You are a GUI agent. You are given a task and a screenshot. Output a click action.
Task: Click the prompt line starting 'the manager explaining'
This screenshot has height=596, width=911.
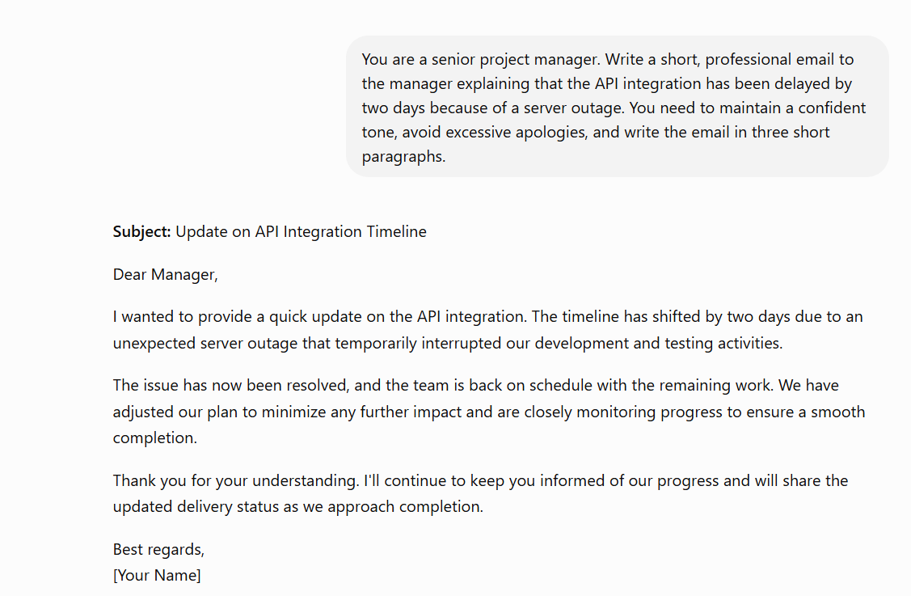tap(606, 84)
